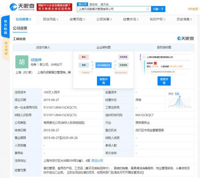Click the company type 有限责任公司 value
Screen dimensions: 200x178
point(64,123)
